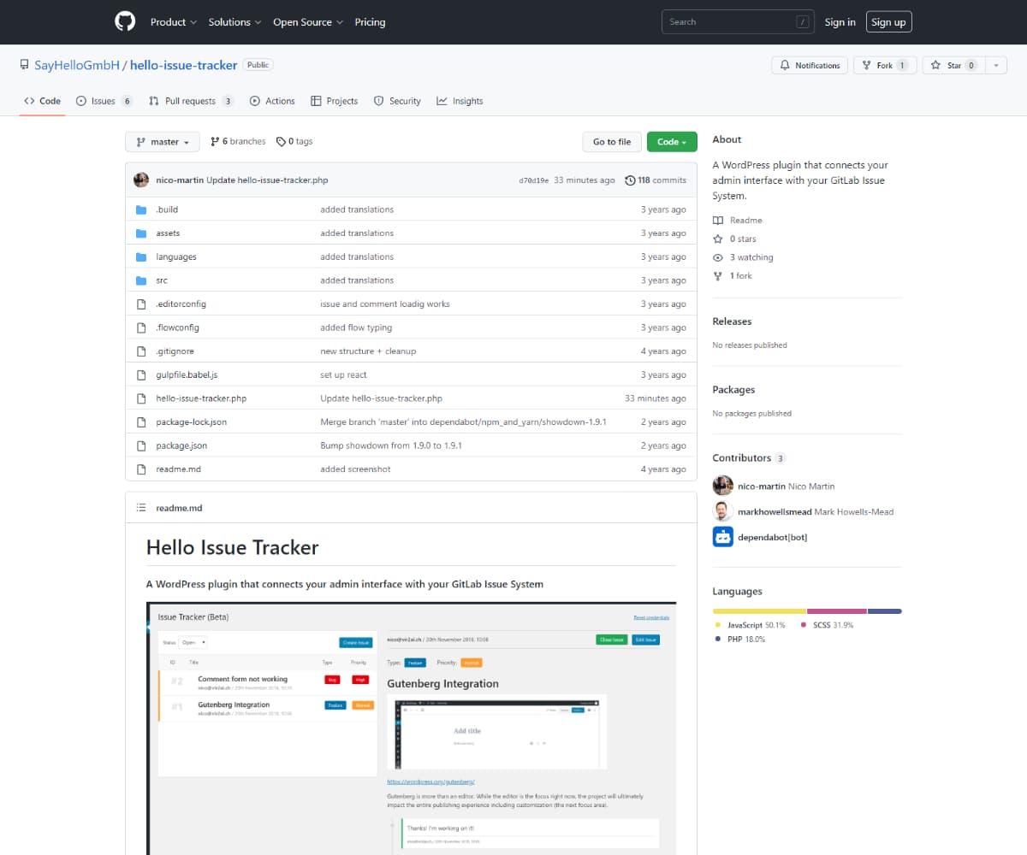Click the search slash shortcut icon

click(803, 22)
